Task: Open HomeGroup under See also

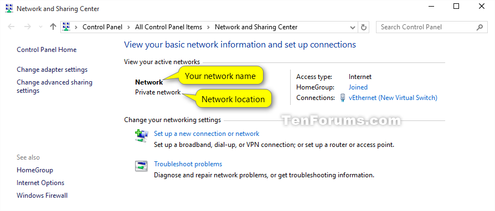Action: coord(35,170)
